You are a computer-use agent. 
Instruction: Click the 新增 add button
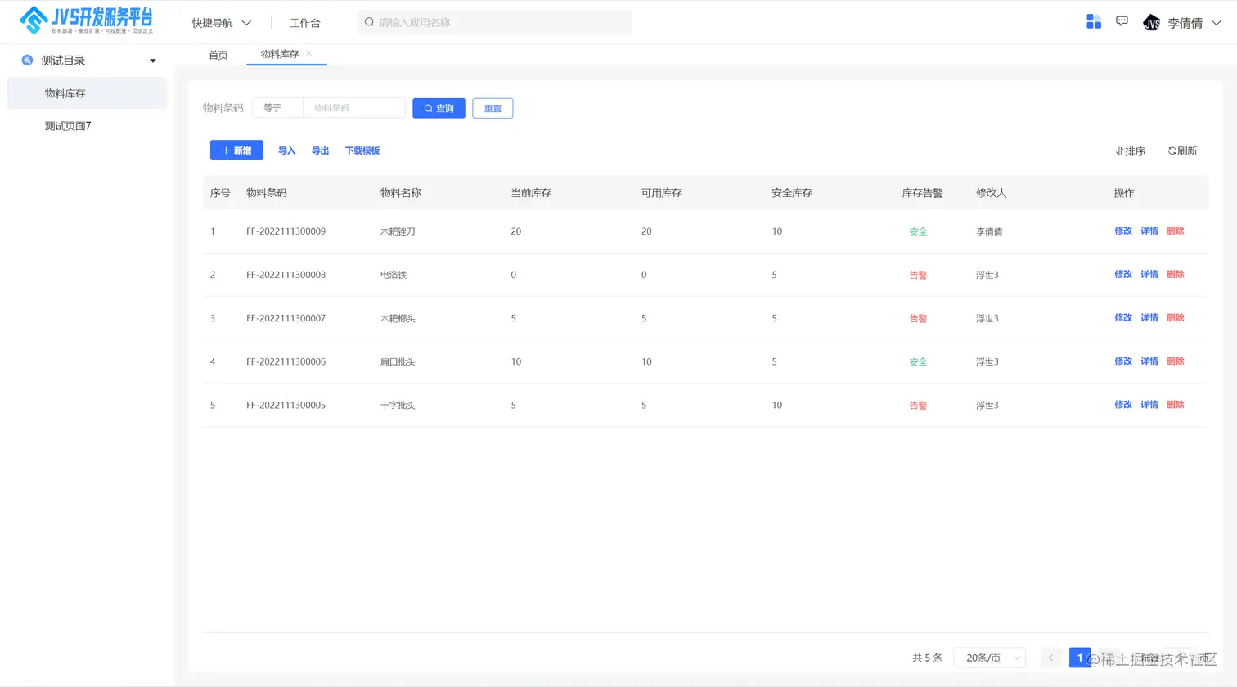[x=236, y=150]
